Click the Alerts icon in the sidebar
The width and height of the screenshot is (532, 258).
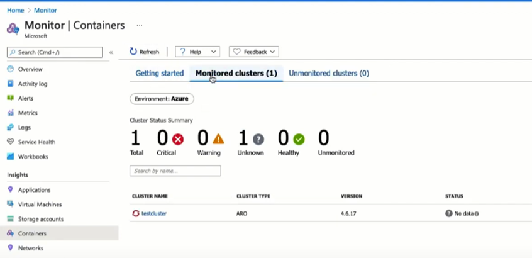(11, 98)
